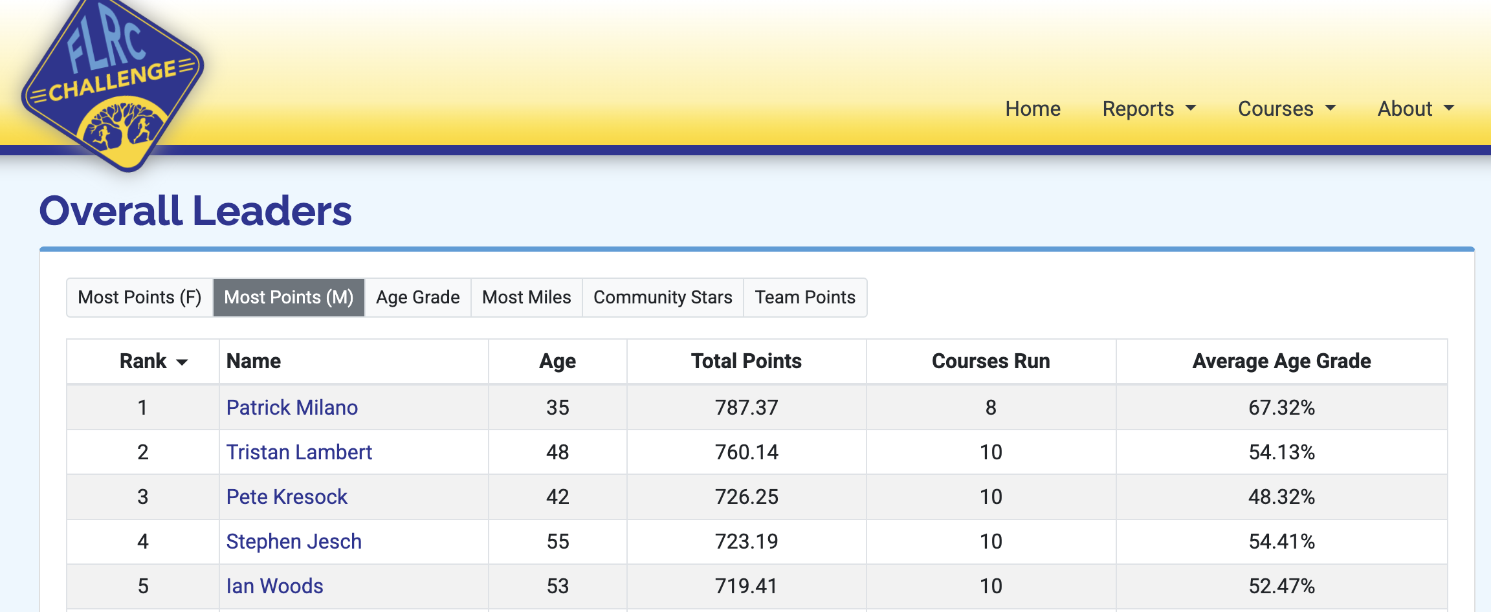This screenshot has height=612, width=1491.
Task: Switch to the Most Miles tab
Action: pos(527,298)
